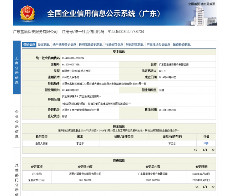Click the 变更日期 column header
The height and width of the screenshot is (196, 232).
tap(201, 167)
